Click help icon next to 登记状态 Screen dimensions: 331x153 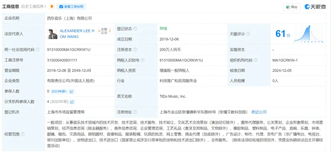[135, 29]
